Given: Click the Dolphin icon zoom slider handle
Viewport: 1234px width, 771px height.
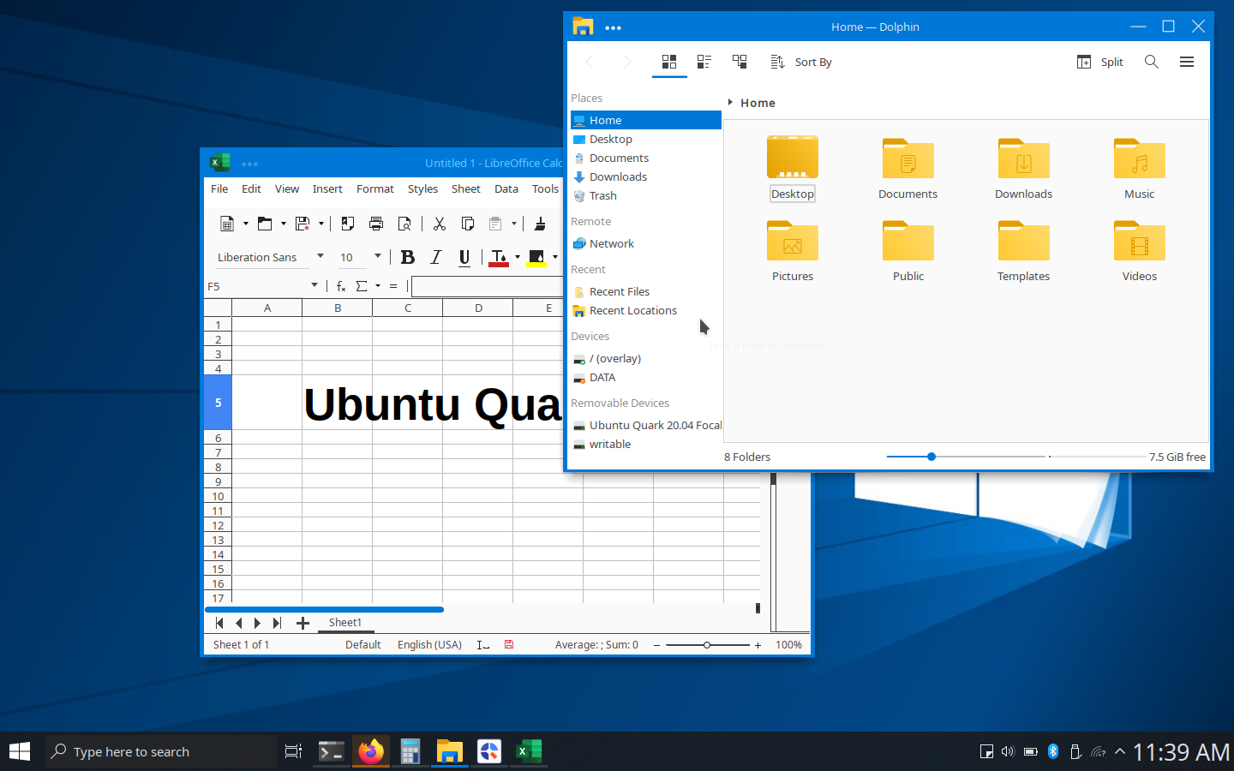Looking at the screenshot, I should coord(931,457).
